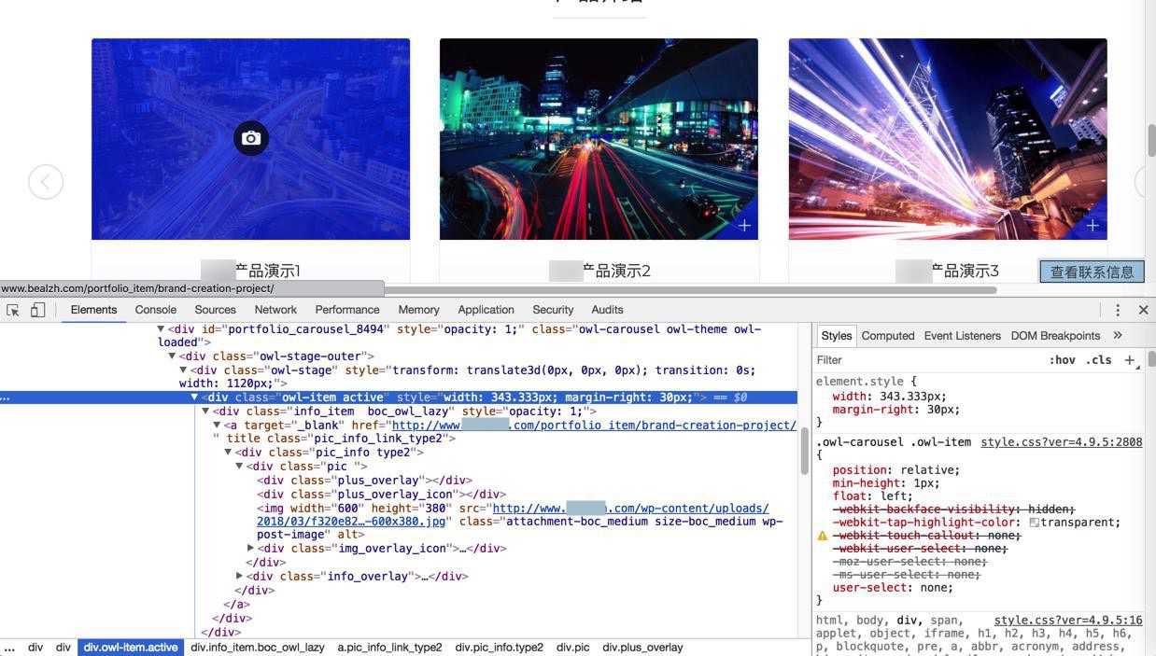1156x656 pixels.
Task: Open the Performance tab
Action: point(347,310)
